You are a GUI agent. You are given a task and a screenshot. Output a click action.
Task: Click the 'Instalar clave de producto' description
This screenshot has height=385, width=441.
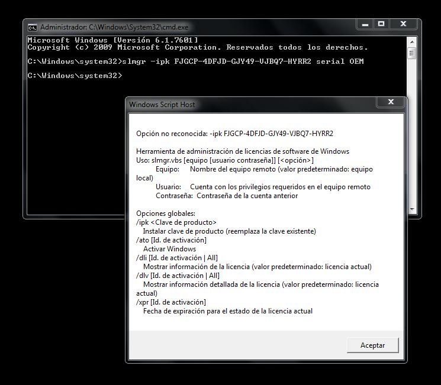click(230, 231)
